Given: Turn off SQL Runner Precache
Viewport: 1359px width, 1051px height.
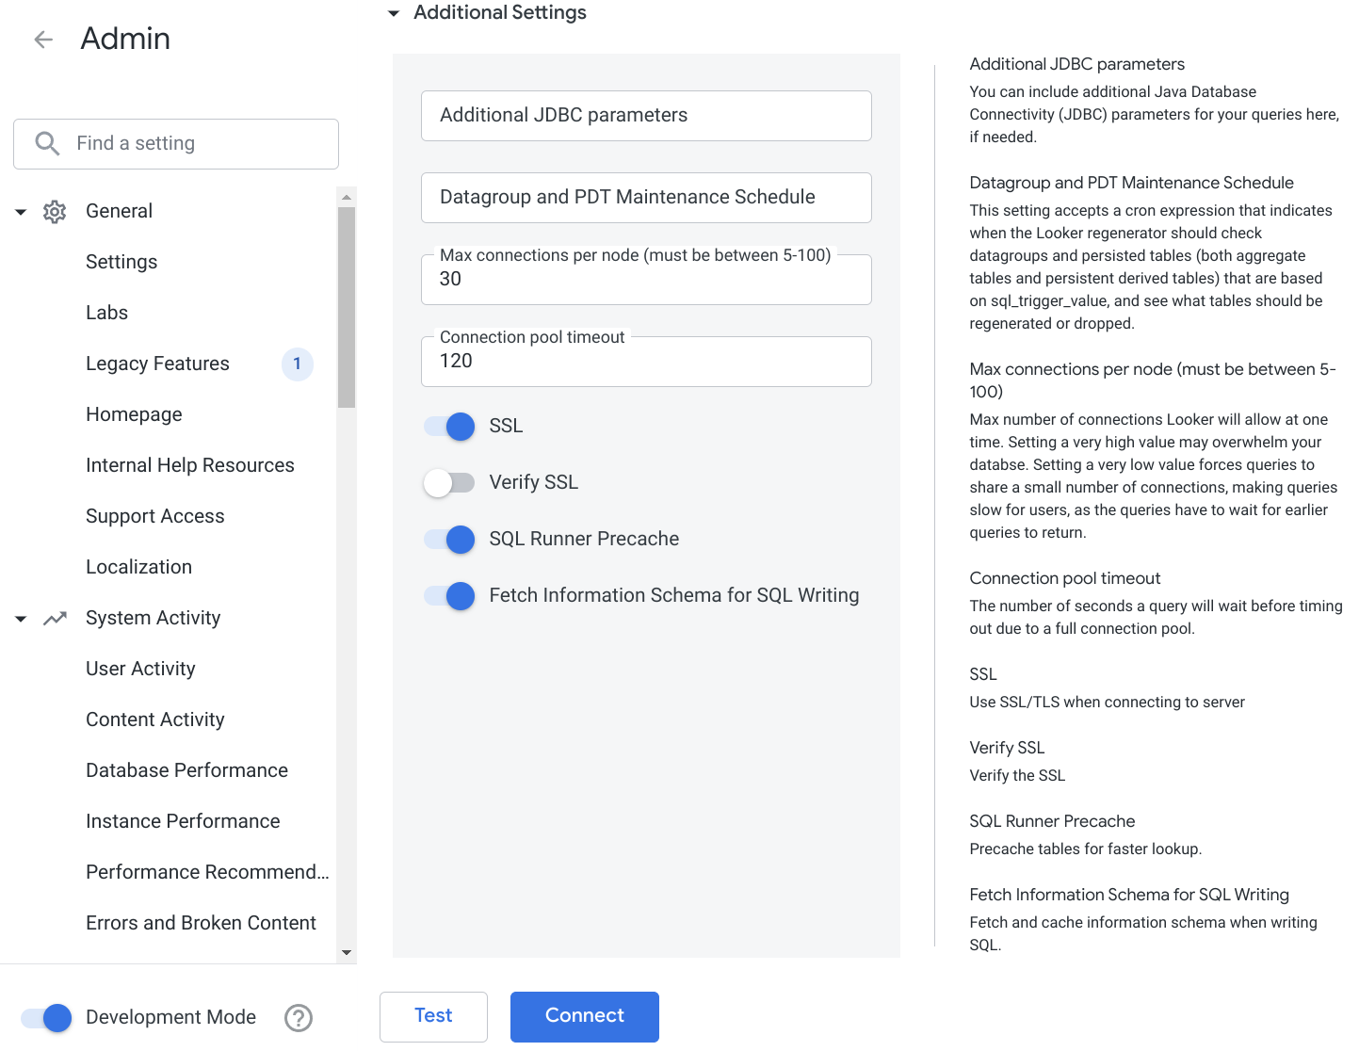Looking at the screenshot, I should (x=448, y=539).
